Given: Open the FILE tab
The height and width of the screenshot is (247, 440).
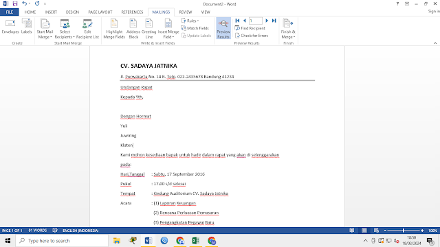Looking at the screenshot, I should (10, 12).
